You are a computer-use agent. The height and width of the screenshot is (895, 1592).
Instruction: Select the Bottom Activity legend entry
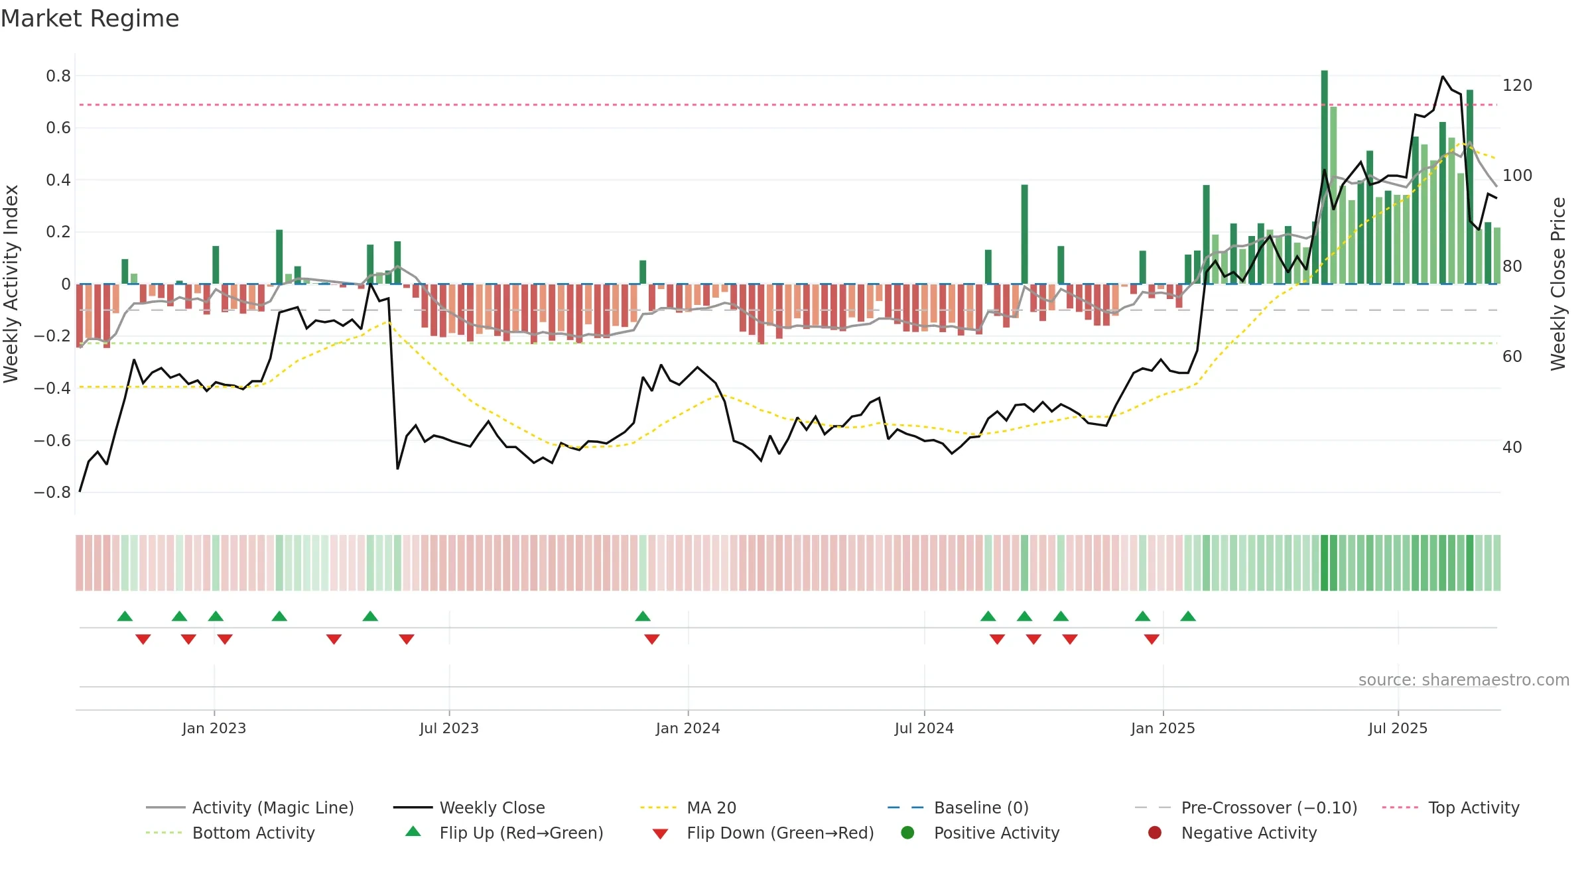pyautogui.click(x=230, y=833)
